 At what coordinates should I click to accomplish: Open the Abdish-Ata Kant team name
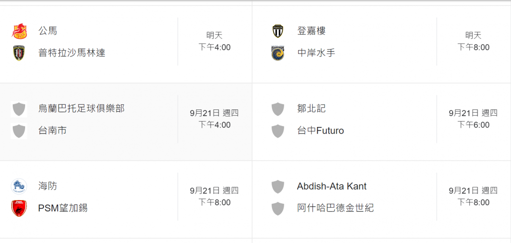332,186
